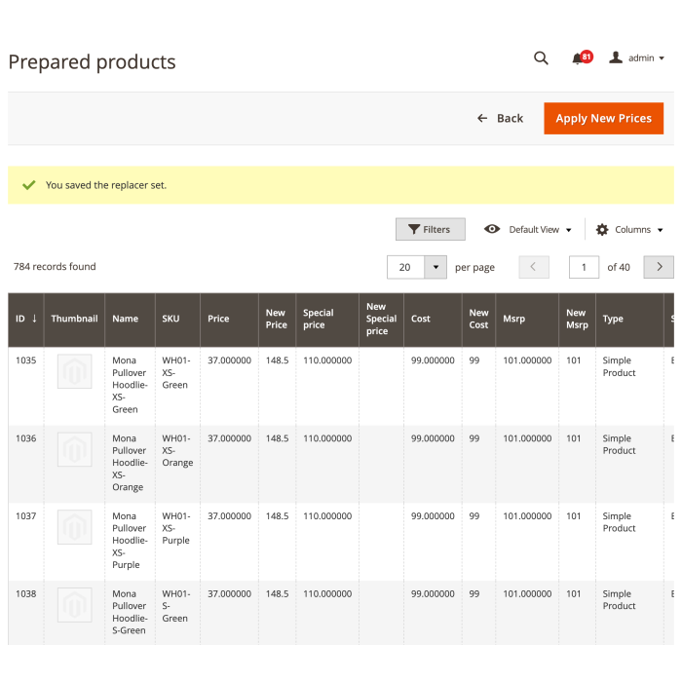Click SKU WH01-S-Green
Viewport: 682px width, 682px height.
coord(176,606)
